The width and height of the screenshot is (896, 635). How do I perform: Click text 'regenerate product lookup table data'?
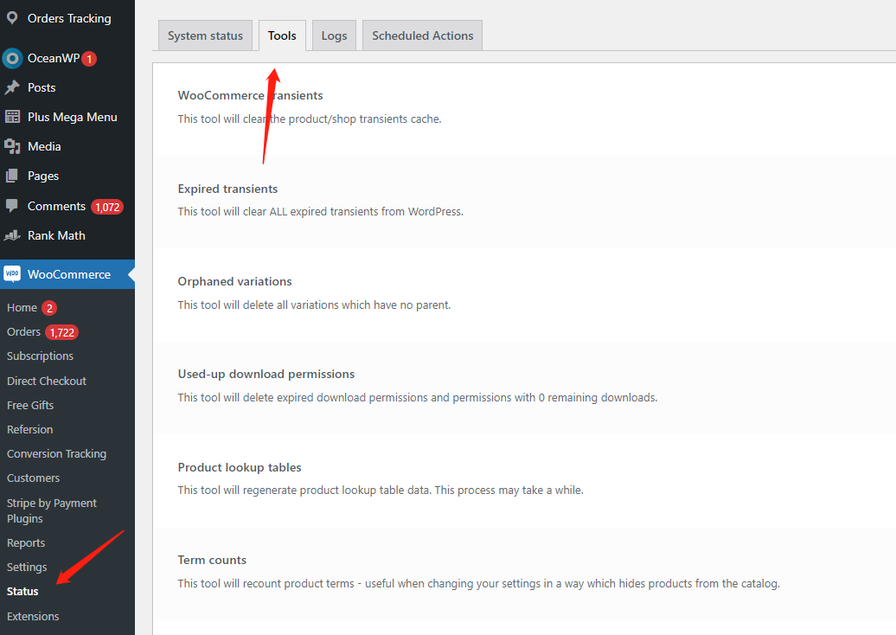point(336,491)
